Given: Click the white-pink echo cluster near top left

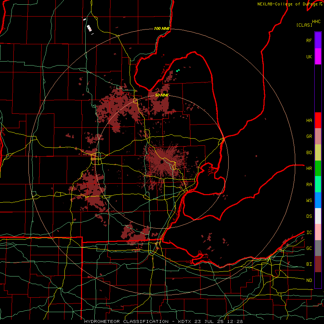Looking at the screenshot, I should point(89,28).
